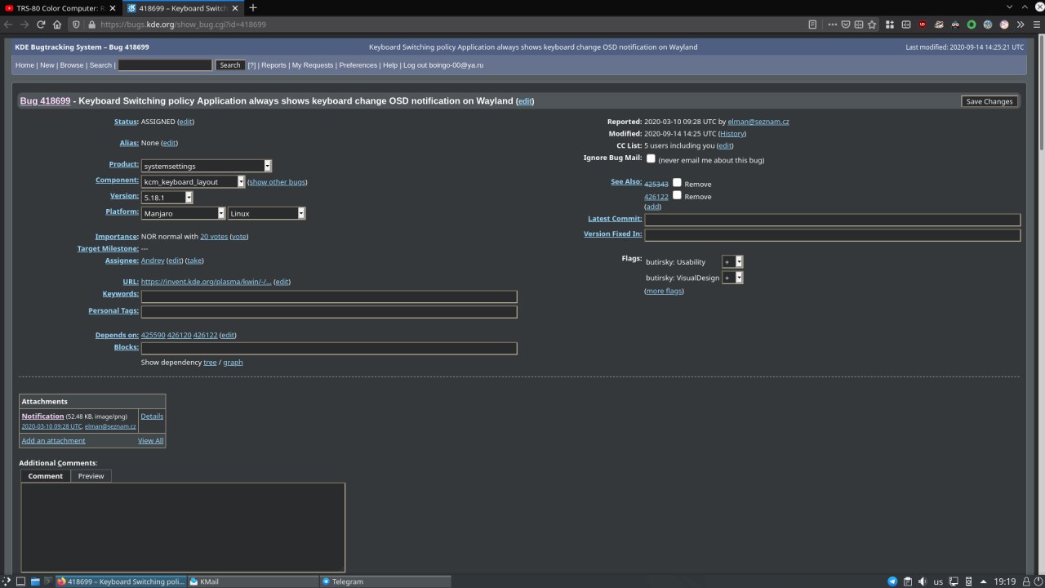Open My Requests in the header menu
The image size is (1045, 588).
pos(313,65)
